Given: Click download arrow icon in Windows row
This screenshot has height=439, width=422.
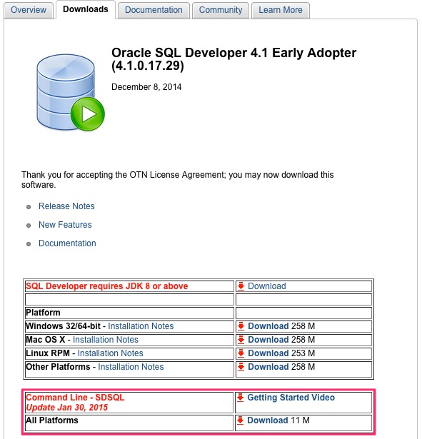Looking at the screenshot, I should pyautogui.click(x=241, y=326).
